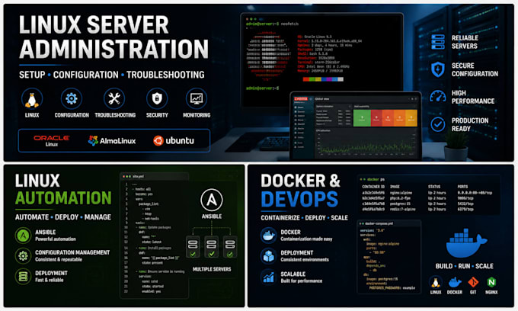Click the green Deployment server stack icon
Screen dimensions: 518x311
pyautogui.click(x=23, y=276)
